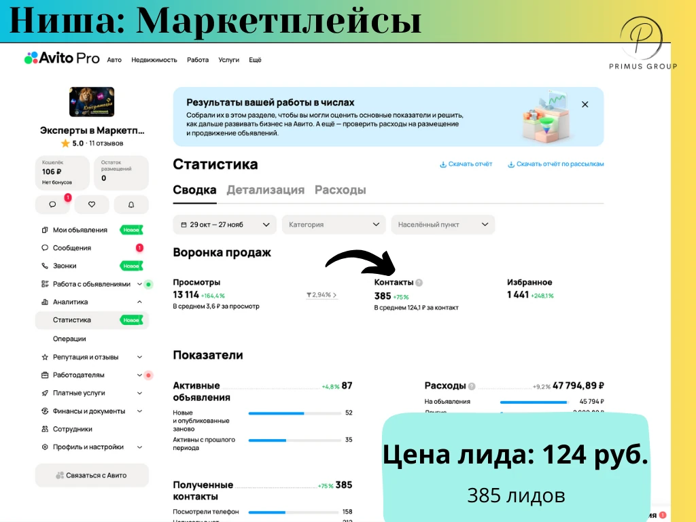Click the Кошелёк 106 ₽ card
Viewport: 696px width, 522px height.
point(62,173)
